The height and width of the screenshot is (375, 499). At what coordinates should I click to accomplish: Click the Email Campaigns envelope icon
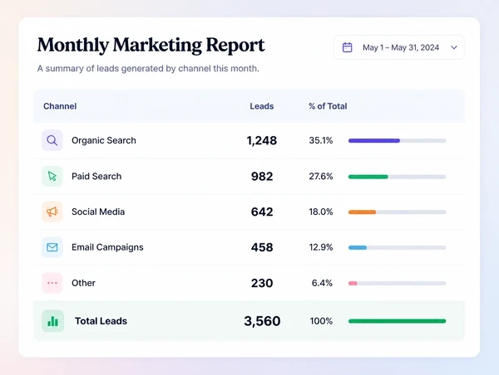click(52, 247)
